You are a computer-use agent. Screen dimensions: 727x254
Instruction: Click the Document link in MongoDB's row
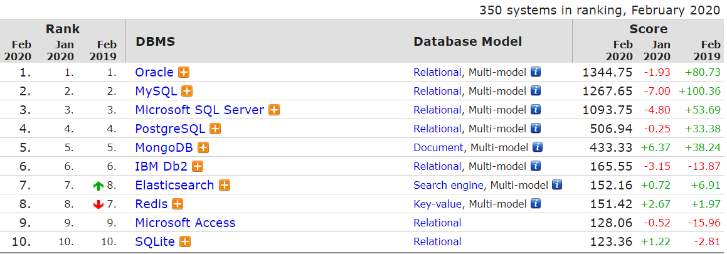tap(438, 147)
